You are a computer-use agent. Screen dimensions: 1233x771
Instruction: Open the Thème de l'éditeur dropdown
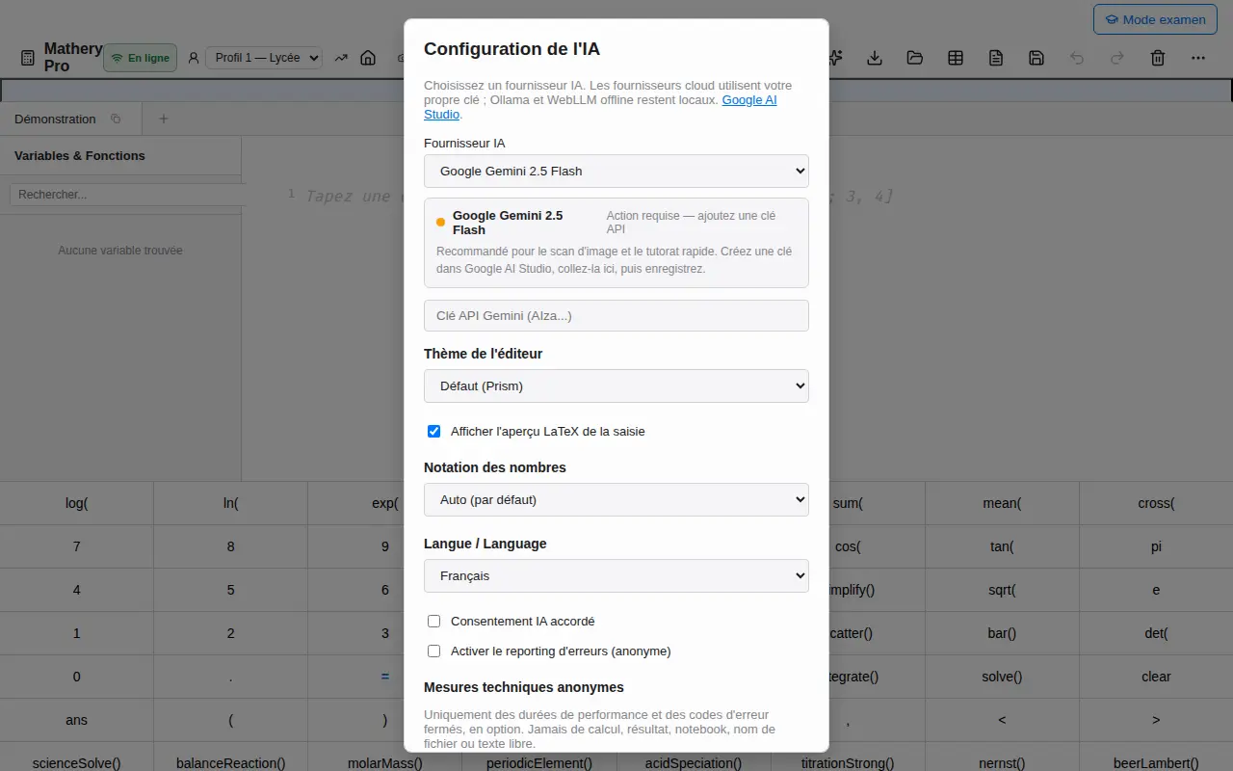616,385
